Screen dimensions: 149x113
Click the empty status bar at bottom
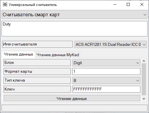pos(74,108)
